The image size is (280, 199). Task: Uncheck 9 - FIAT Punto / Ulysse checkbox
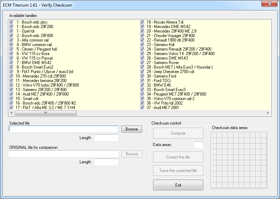(11, 72)
